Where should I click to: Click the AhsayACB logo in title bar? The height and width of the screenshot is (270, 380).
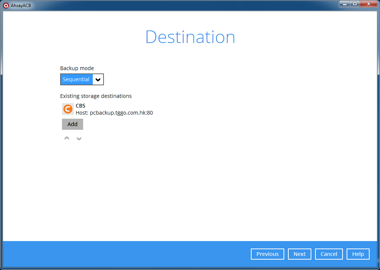tap(6, 5)
